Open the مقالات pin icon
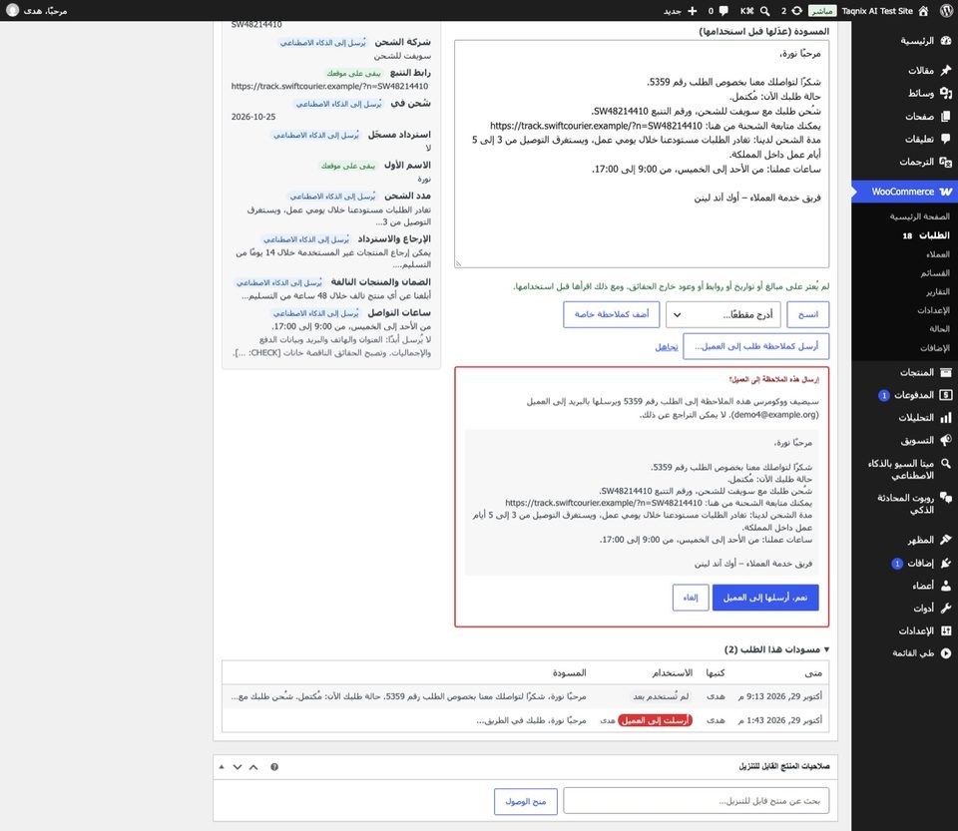The image size is (958, 831). point(946,70)
